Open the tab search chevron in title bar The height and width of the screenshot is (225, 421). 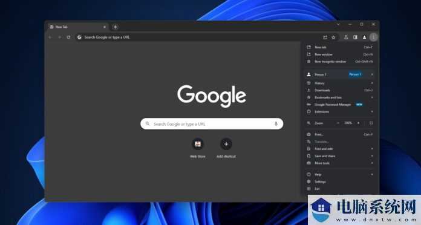(338, 24)
